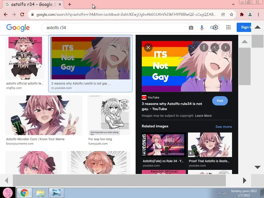Open the Learn More copyright link
264x198 pixels.
coord(203,116)
